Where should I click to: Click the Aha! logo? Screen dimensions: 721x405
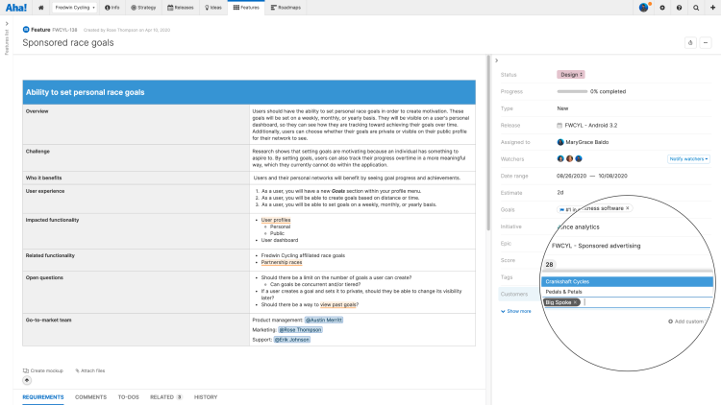point(16,8)
